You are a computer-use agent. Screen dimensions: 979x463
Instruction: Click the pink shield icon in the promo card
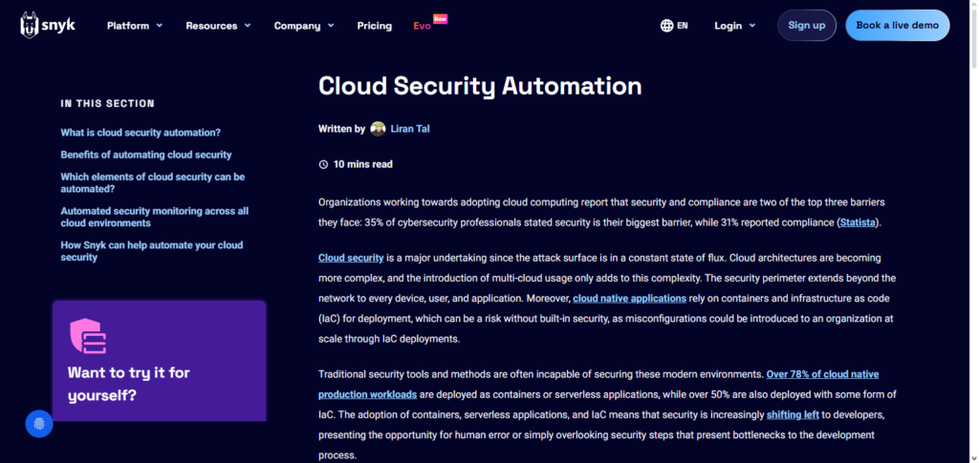coord(88,336)
